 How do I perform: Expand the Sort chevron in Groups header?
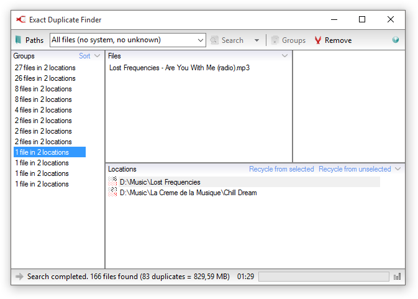(97, 55)
